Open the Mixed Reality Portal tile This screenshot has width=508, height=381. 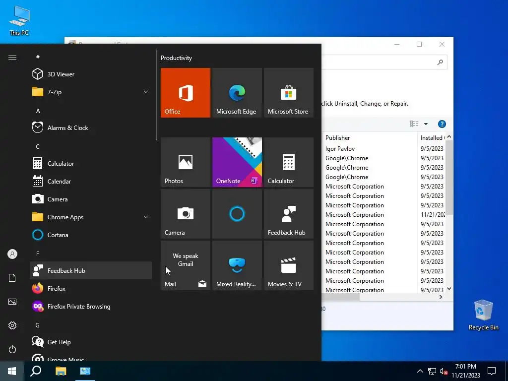coord(237,265)
